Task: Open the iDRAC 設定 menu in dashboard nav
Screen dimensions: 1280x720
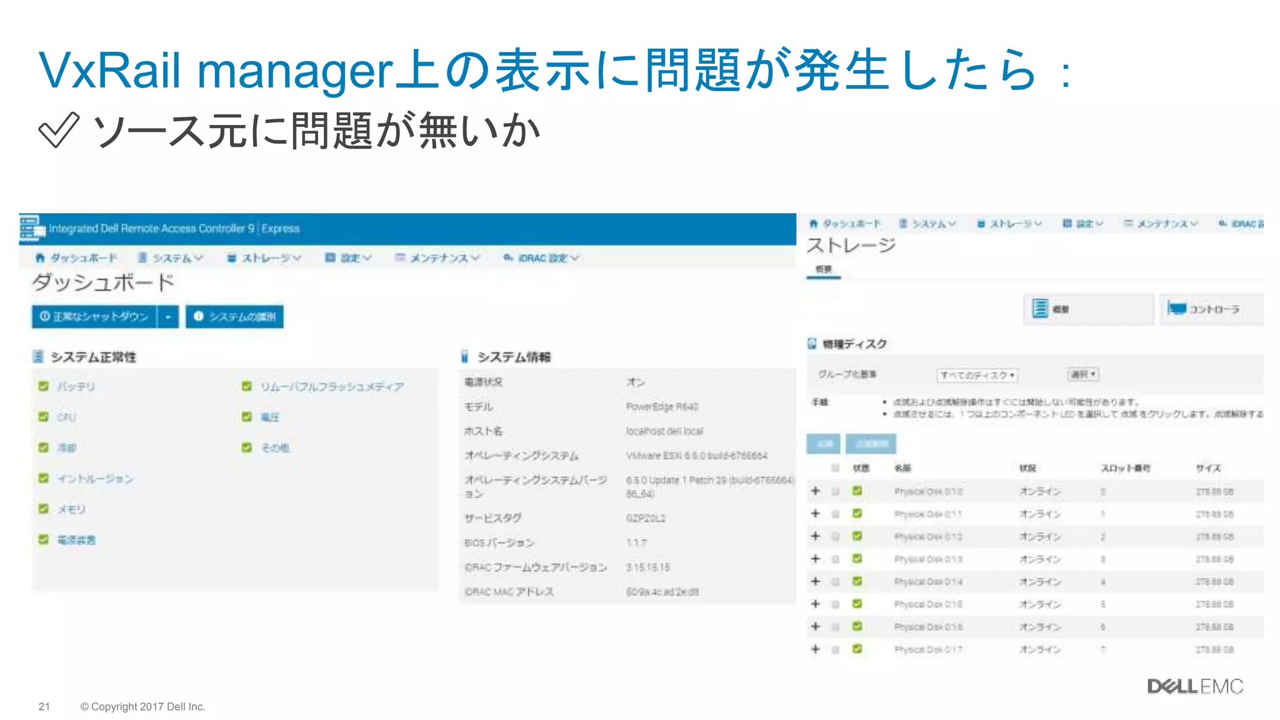Action: coord(541,257)
